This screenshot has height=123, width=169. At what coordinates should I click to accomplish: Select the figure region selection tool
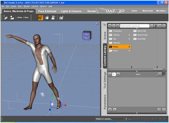coord(53,17)
